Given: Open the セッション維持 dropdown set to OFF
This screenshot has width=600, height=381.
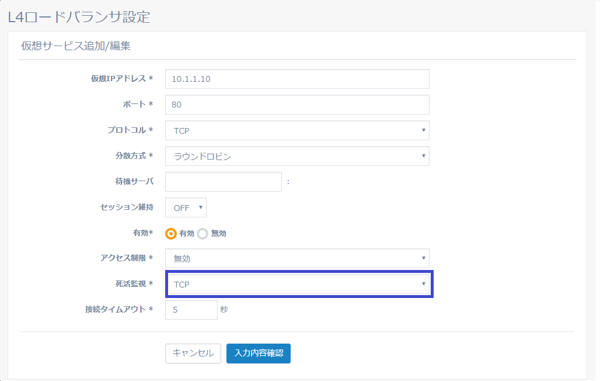Looking at the screenshot, I should (185, 207).
